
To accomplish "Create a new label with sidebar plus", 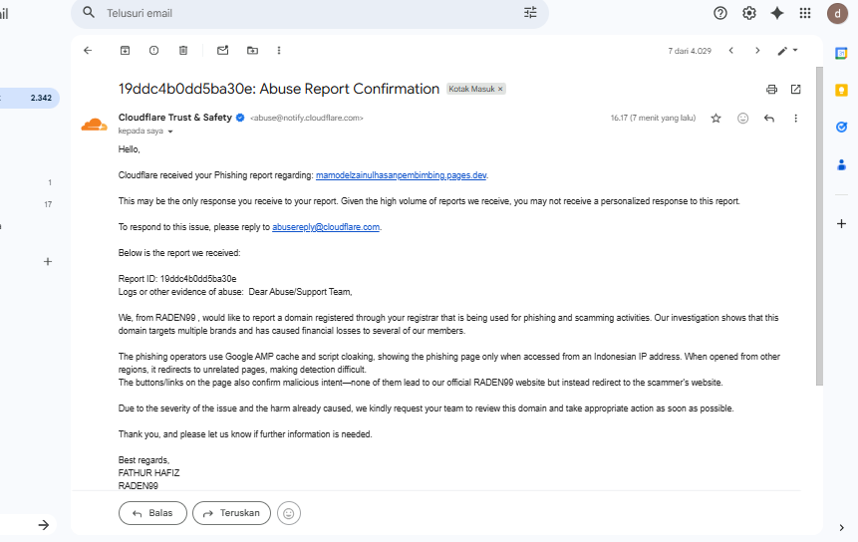I will (x=48, y=261).
